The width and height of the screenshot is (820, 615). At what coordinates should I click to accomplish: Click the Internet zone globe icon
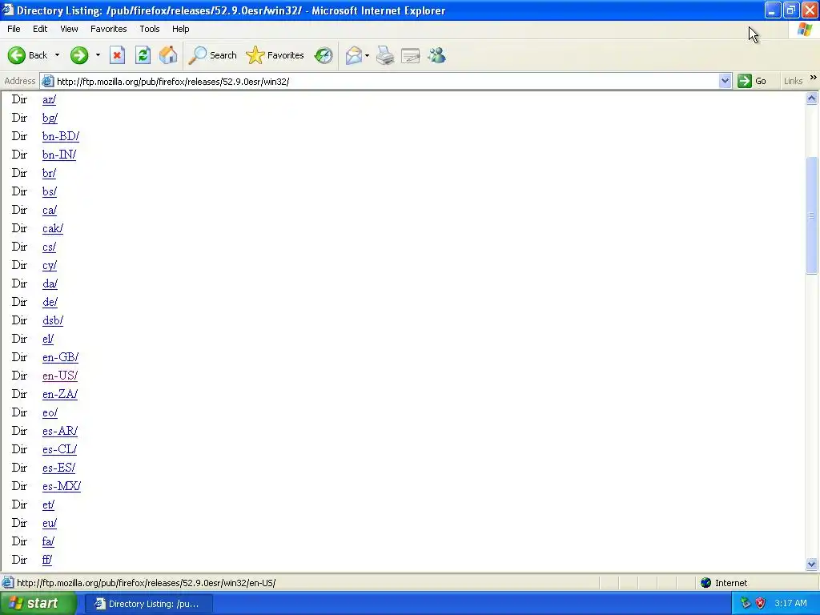coord(706,583)
